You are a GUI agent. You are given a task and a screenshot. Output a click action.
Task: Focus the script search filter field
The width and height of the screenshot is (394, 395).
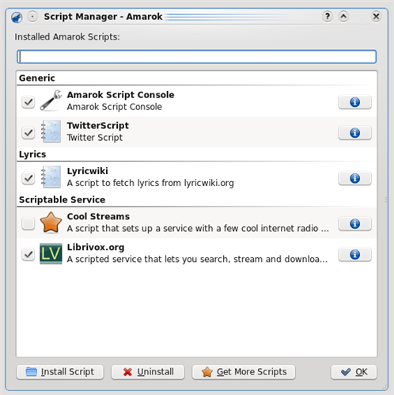(x=196, y=56)
